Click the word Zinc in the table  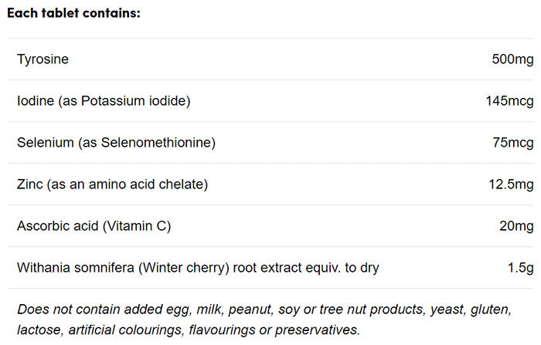coord(30,184)
